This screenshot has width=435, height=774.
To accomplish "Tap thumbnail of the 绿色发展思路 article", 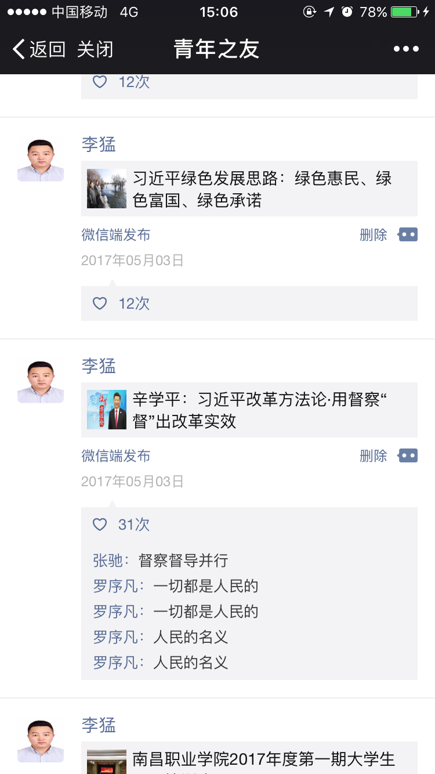I will click(107, 189).
